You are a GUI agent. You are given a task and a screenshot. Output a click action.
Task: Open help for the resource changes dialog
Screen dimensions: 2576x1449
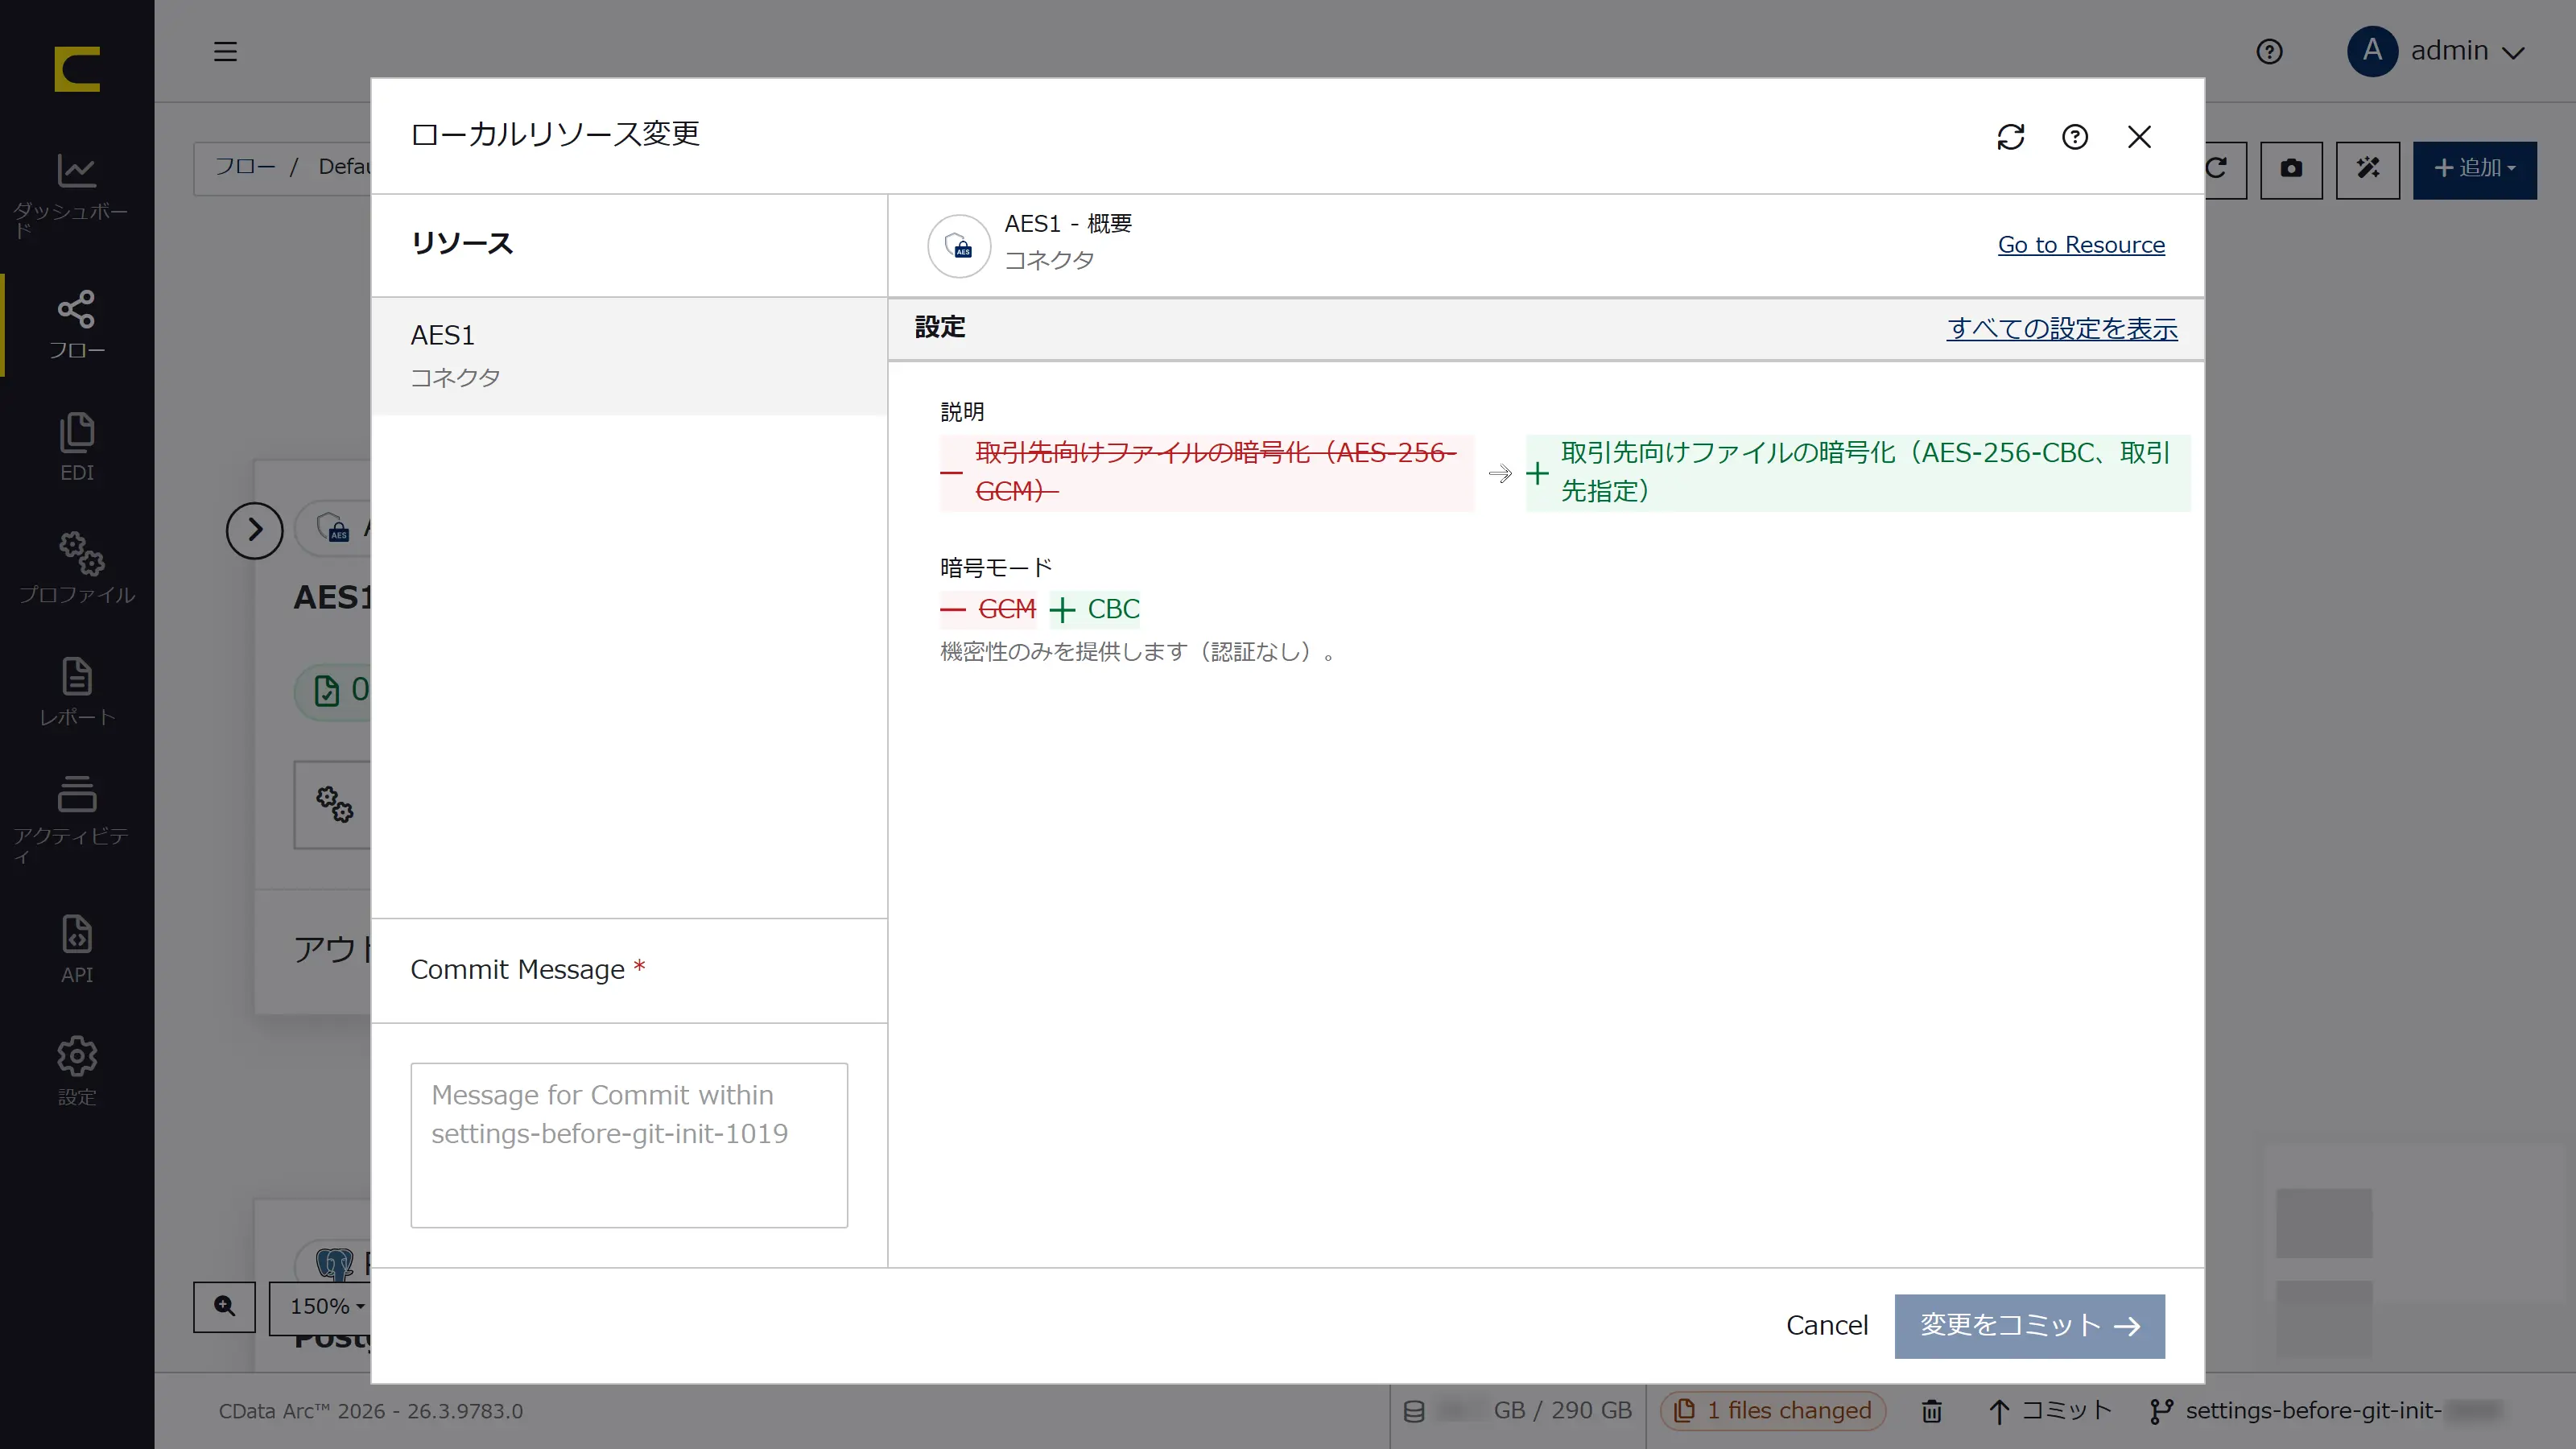tap(2074, 137)
